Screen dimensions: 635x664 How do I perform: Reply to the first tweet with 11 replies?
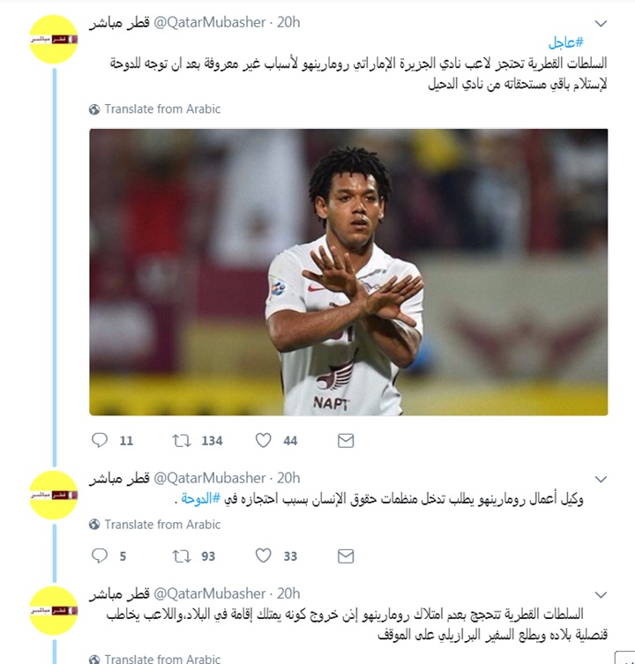[x=100, y=440]
